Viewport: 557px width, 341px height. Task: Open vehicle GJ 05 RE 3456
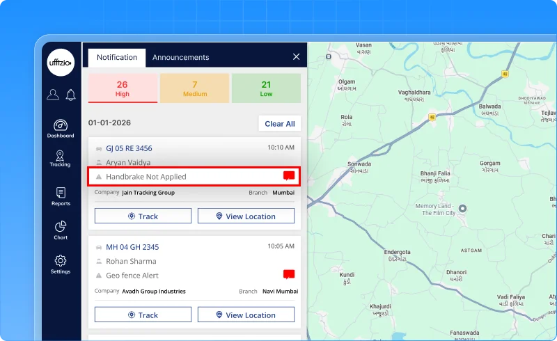(x=129, y=148)
